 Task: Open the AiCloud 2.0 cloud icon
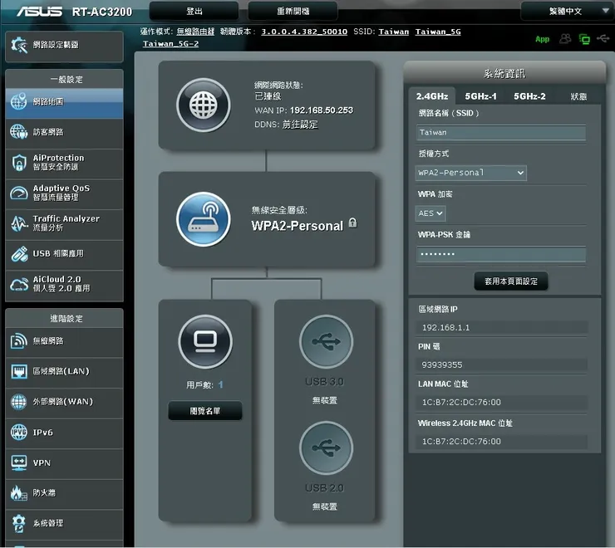(x=19, y=284)
